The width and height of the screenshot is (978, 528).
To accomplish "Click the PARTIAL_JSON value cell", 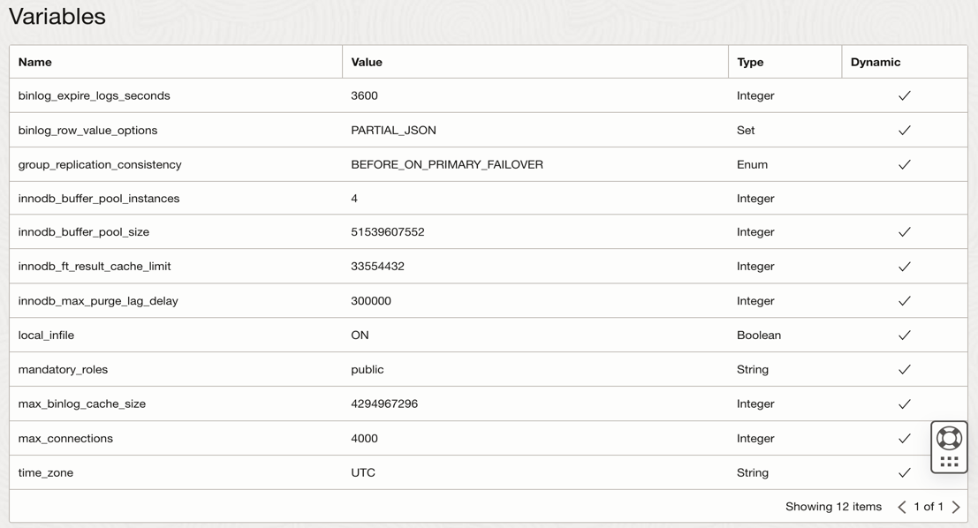I will (x=393, y=130).
